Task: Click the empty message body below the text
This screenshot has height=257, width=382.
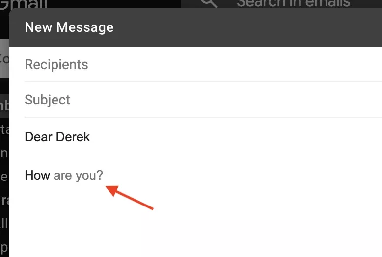Action: click(196, 226)
